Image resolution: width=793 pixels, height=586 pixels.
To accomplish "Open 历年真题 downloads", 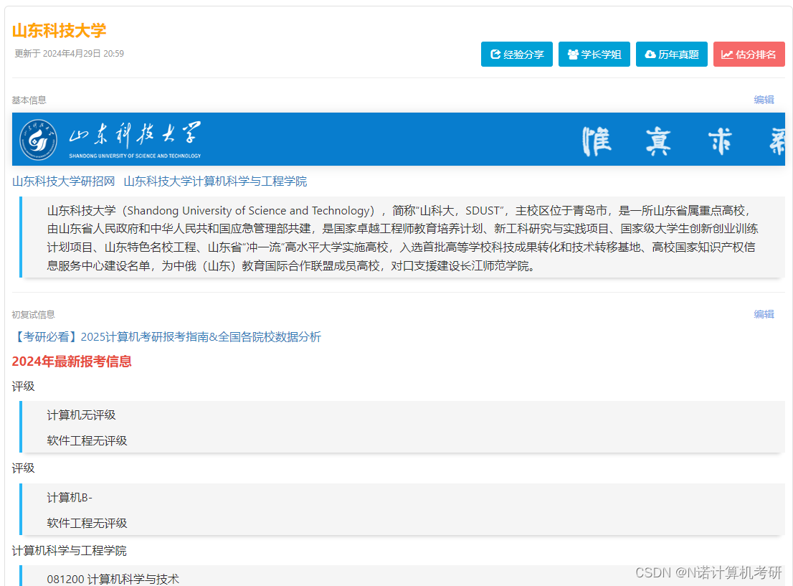I will pos(672,54).
